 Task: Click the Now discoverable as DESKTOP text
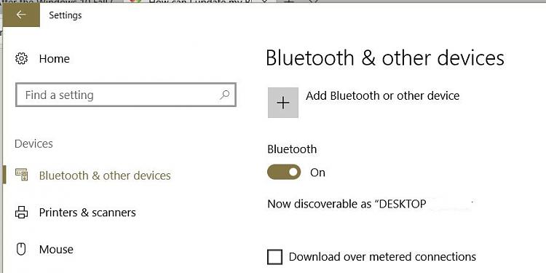(347, 204)
